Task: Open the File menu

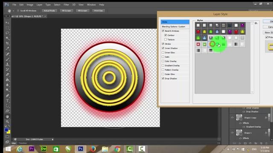Action: (x=14, y=5)
